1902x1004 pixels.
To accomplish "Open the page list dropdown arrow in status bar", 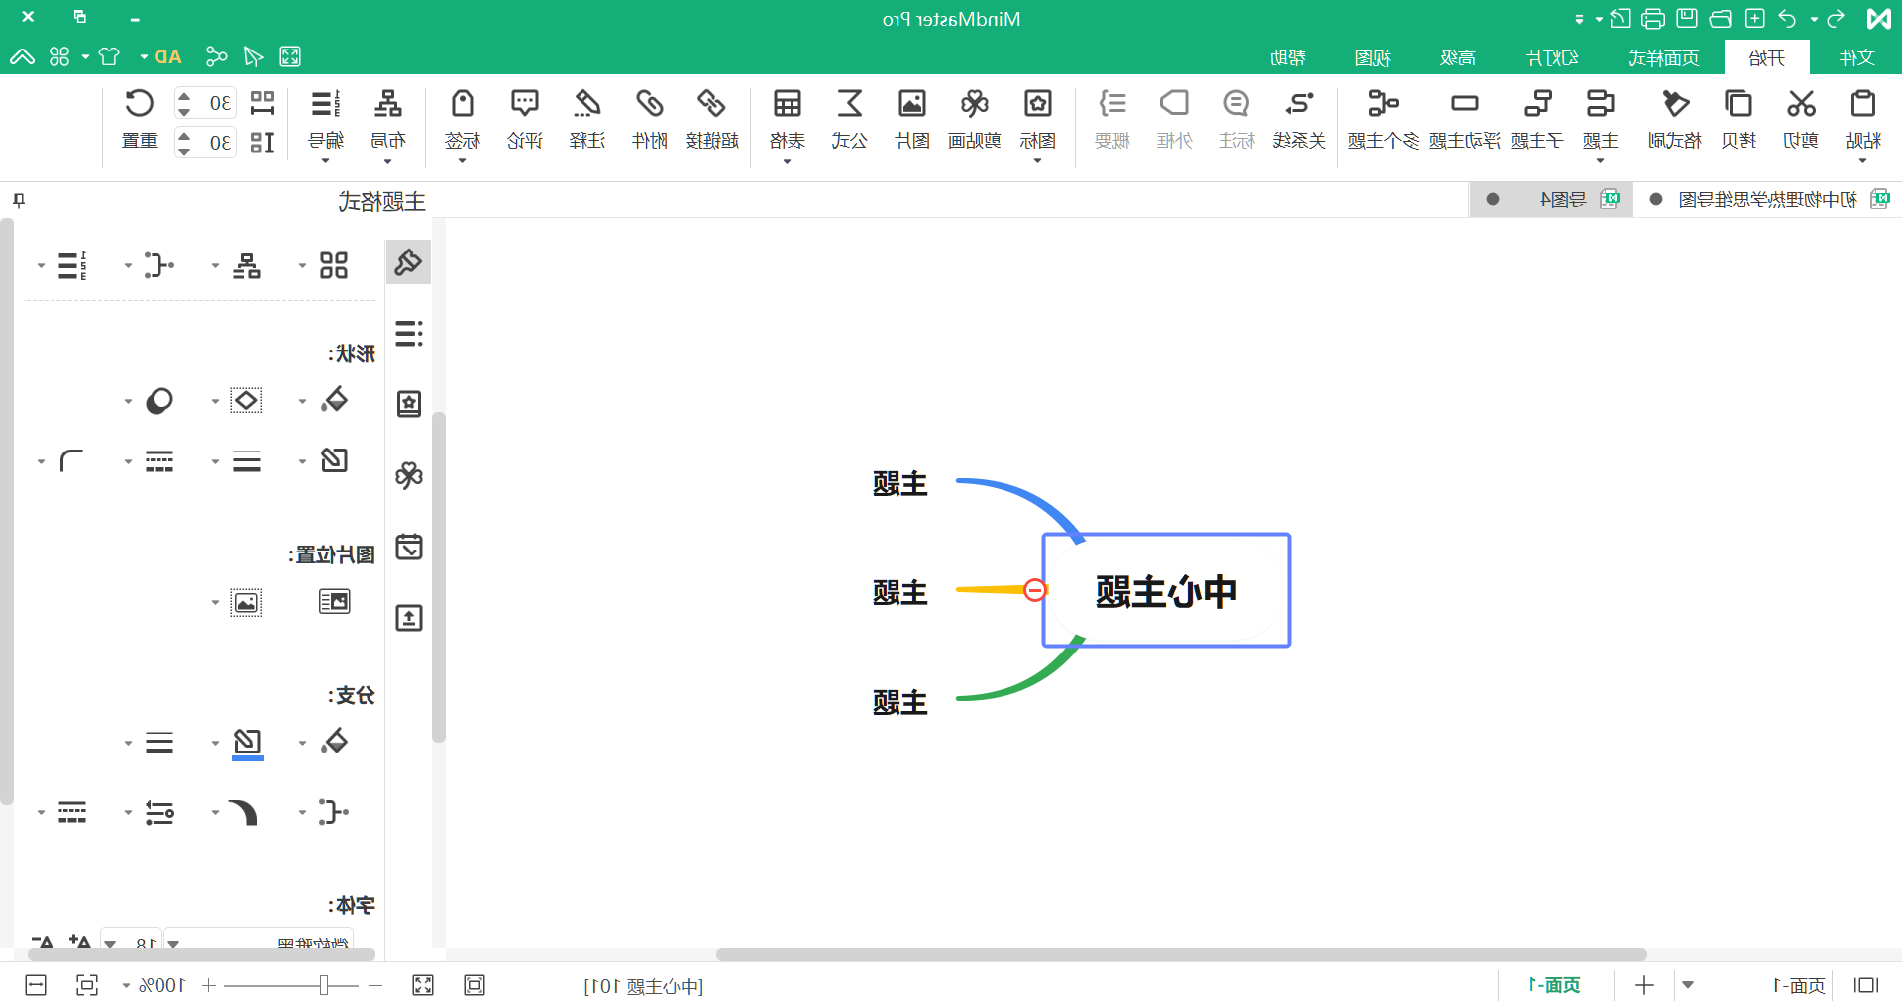I will point(1688,985).
